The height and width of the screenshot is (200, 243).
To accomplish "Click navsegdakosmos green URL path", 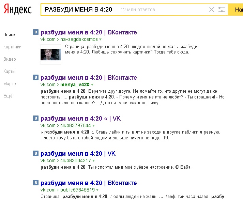I will coord(79,39).
